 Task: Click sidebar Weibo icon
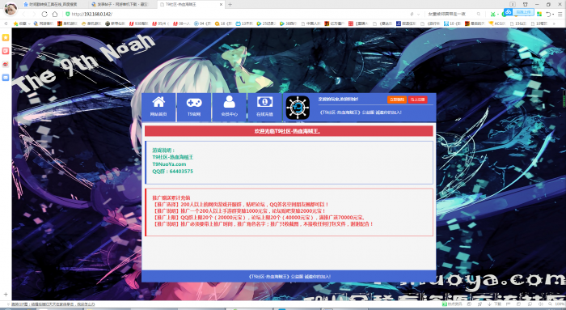(6, 64)
